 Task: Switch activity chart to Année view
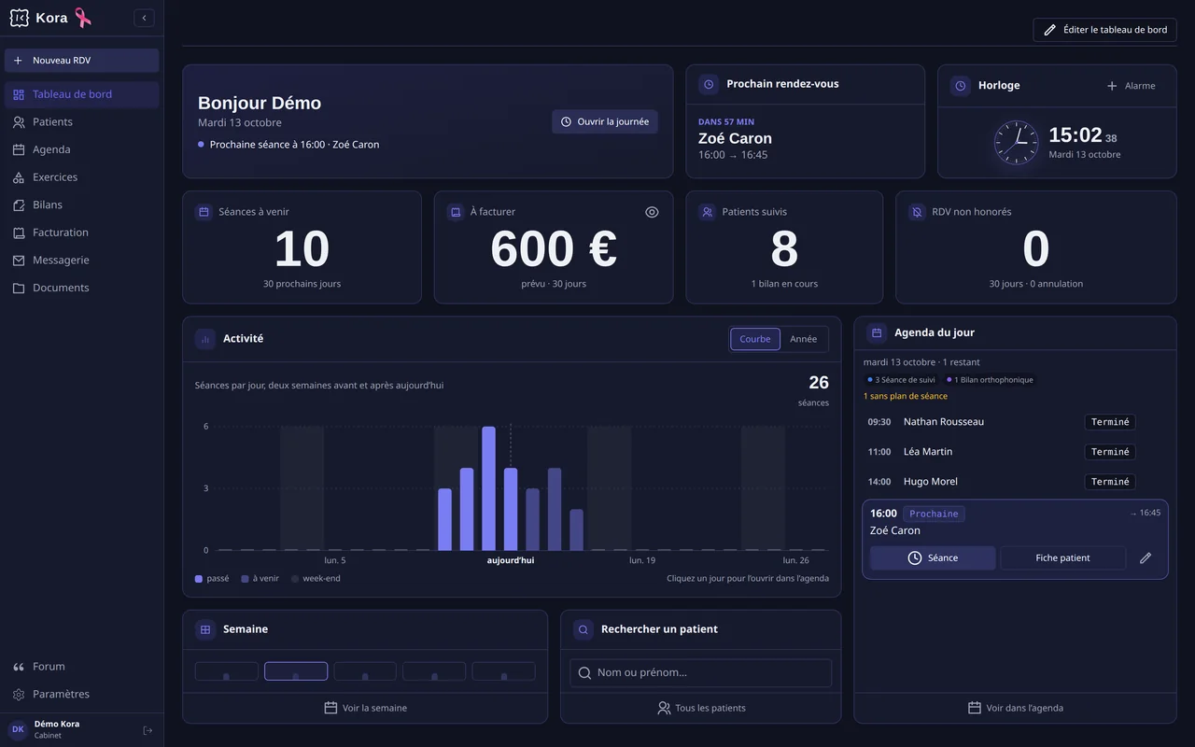(803, 339)
